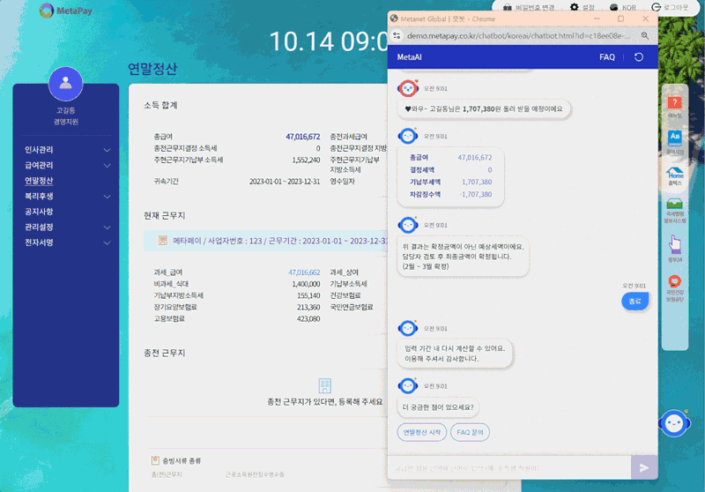Open the 고길동 user profile avatar
The height and width of the screenshot is (492, 705).
point(65,85)
